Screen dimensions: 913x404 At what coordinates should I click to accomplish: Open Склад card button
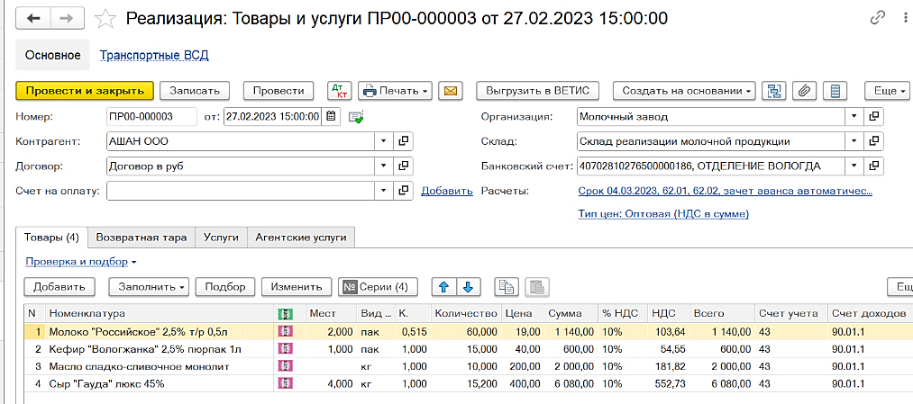tap(873, 141)
